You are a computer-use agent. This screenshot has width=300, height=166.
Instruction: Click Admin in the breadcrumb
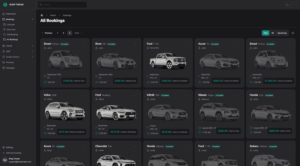pyautogui.click(x=53, y=15)
